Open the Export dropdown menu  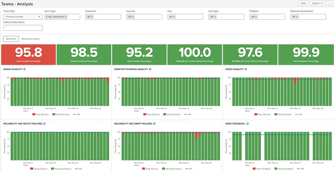pyautogui.click(x=317, y=3)
